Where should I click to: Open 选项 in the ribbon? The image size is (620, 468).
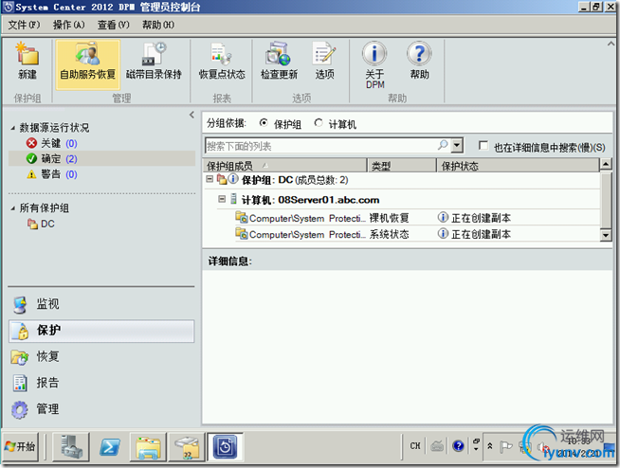[x=324, y=62]
